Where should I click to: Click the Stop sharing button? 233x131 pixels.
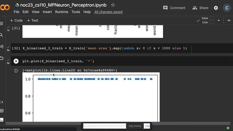click(135, 126)
